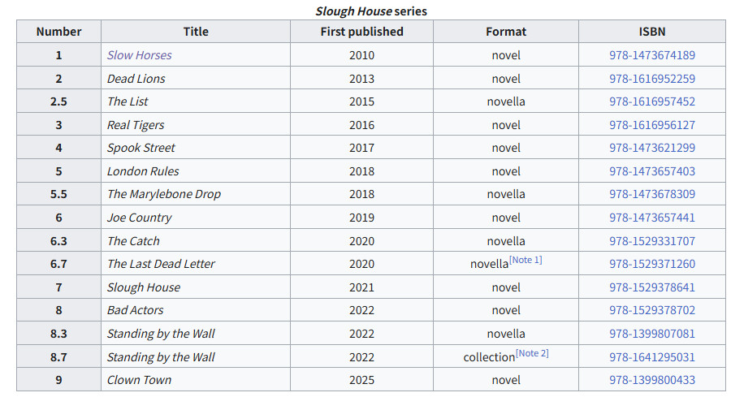Viewport: 731px width, 397px height.
Task: Follow ISBN 978-1616957452 link
Action: tap(651, 101)
